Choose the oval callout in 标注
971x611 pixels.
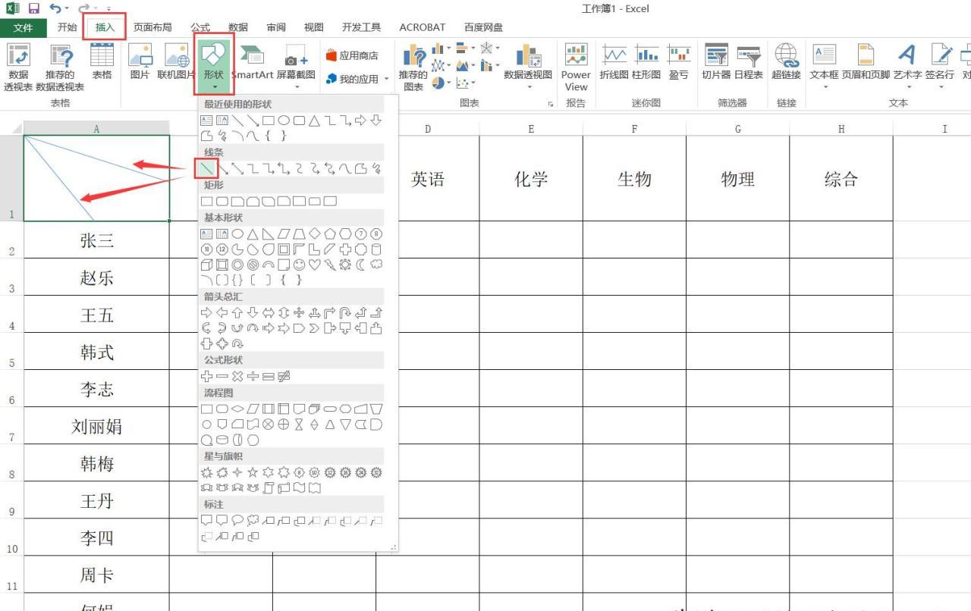click(237, 520)
